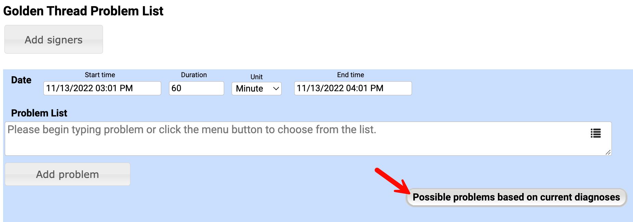Click the End time label text
633x222 pixels.
[x=350, y=75]
